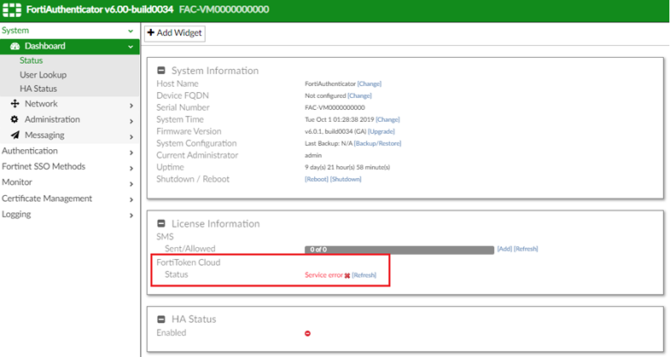670x357 pixels.
Task: Open User Lookup in the sidebar
Action: 43,75
